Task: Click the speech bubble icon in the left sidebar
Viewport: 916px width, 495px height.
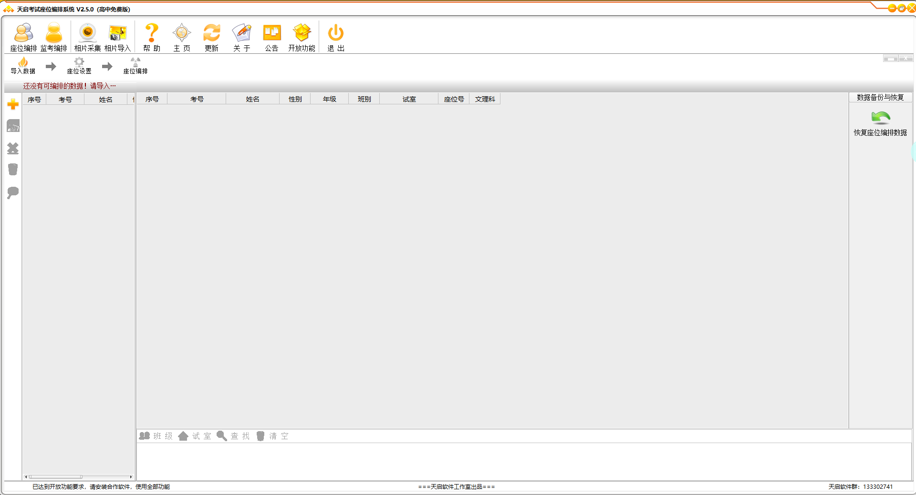Action: (13, 192)
